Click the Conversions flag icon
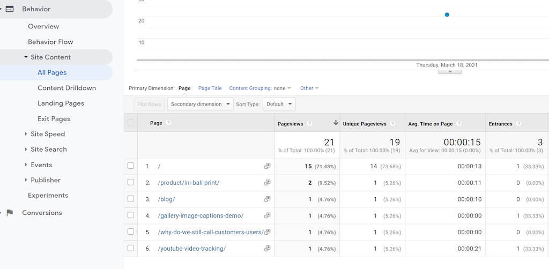 [10, 213]
